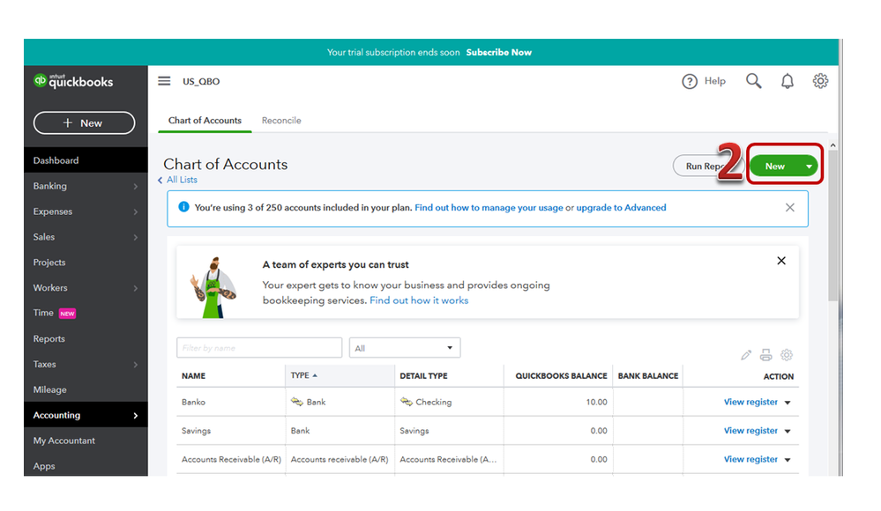
Task: Open Workers in sidebar
Action: (x=50, y=287)
